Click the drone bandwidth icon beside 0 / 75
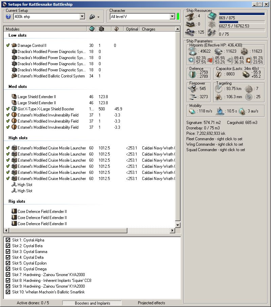Screen dimensions: 271x307 212,33
